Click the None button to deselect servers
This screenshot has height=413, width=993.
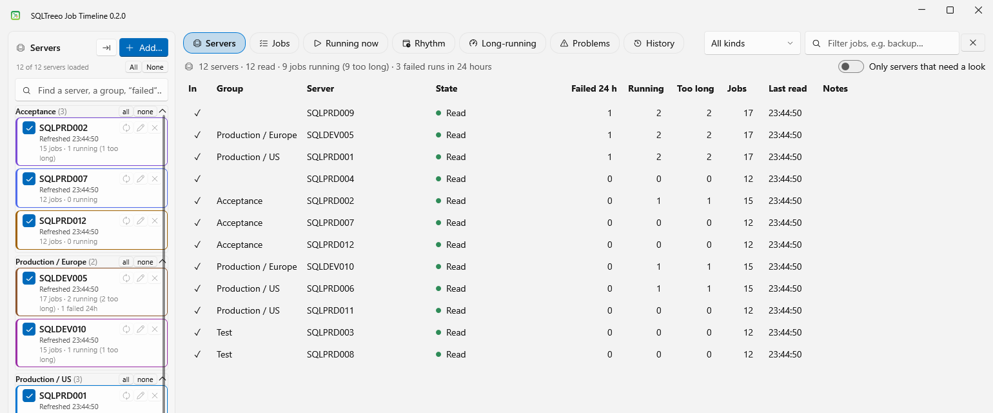click(155, 67)
